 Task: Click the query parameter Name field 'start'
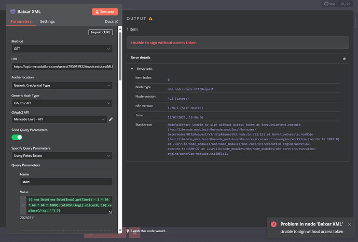click(66, 182)
